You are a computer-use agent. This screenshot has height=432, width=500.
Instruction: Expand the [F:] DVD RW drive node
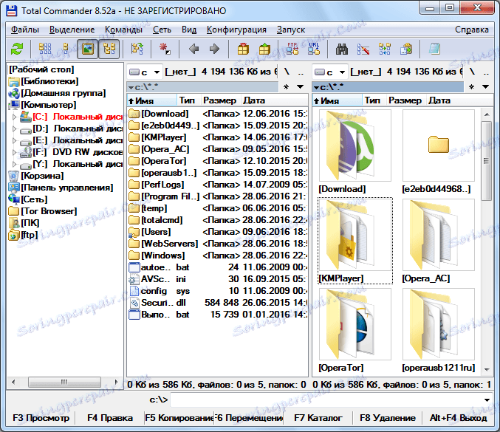click(14, 152)
